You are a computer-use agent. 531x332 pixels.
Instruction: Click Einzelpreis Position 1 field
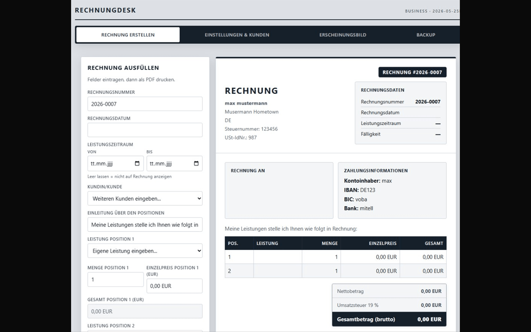click(x=174, y=286)
